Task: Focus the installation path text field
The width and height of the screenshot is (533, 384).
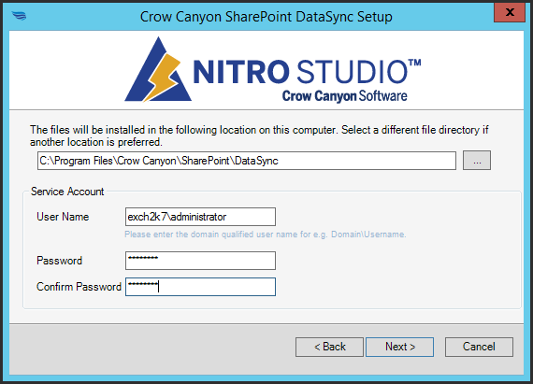Action: click(x=247, y=161)
